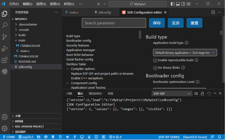The image size is (225, 140).
Task: Enable reproducible build checkbox
Action: 155,60
